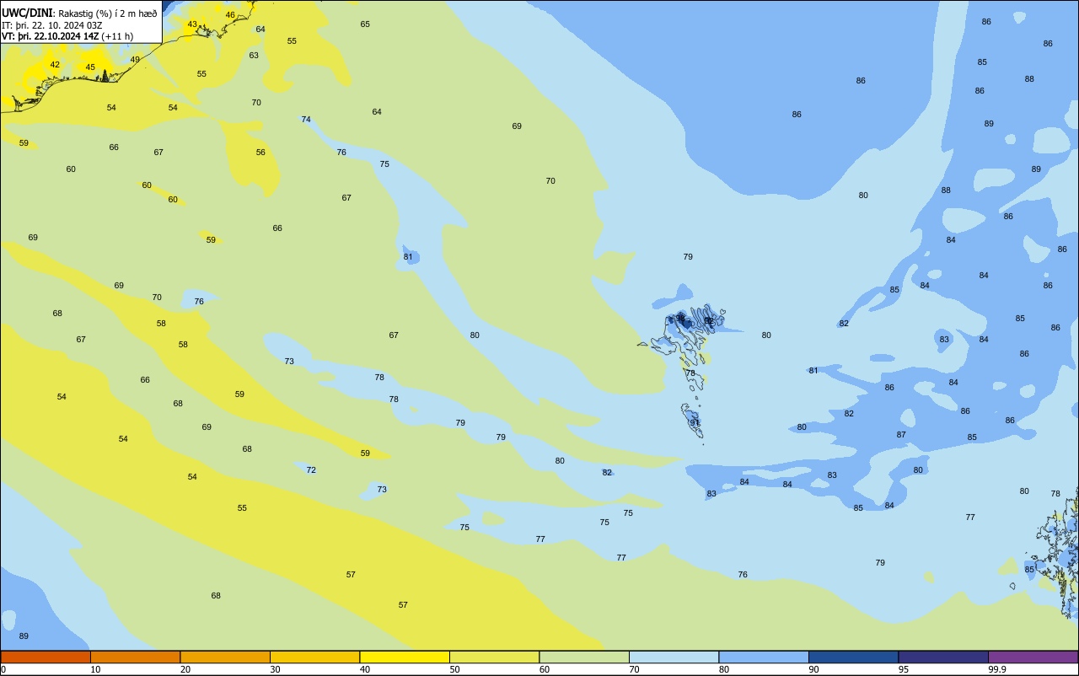Pick the legend color segment between 80 and 90

coord(764,657)
